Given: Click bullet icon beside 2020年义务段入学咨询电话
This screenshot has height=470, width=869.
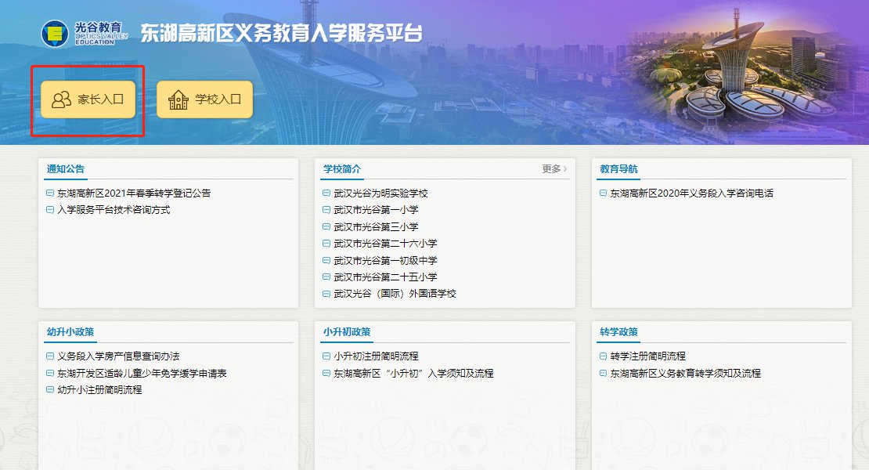Looking at the screenshot, I should click(x=603, y=193).
